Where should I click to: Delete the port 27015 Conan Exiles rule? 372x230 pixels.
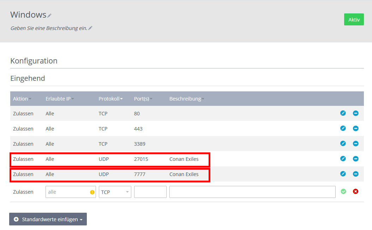(x=355, y=159)
